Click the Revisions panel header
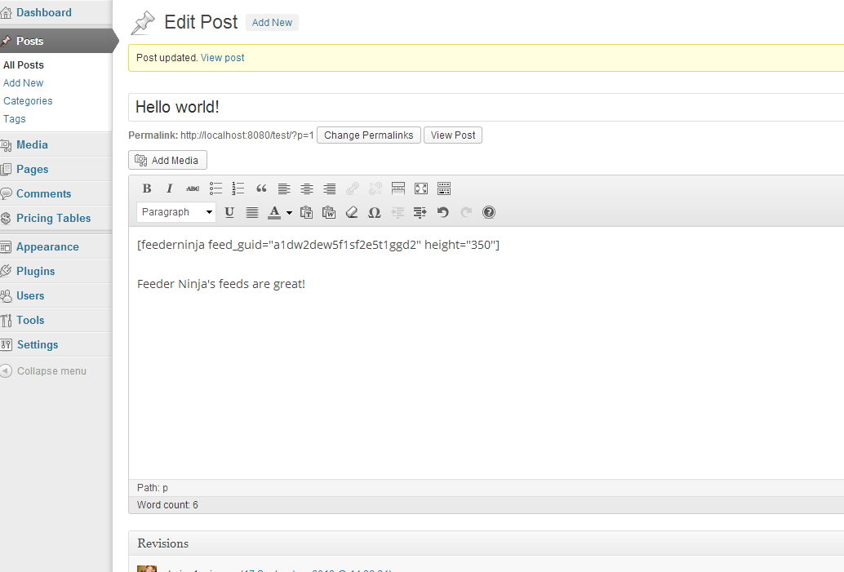 click(486, 543)
